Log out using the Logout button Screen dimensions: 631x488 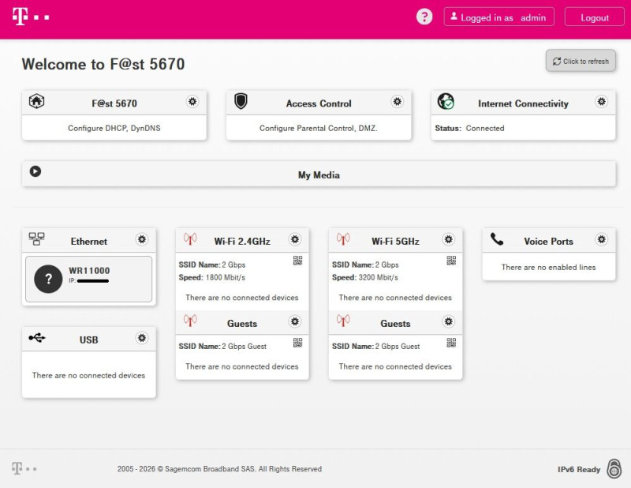click(595, 17)
